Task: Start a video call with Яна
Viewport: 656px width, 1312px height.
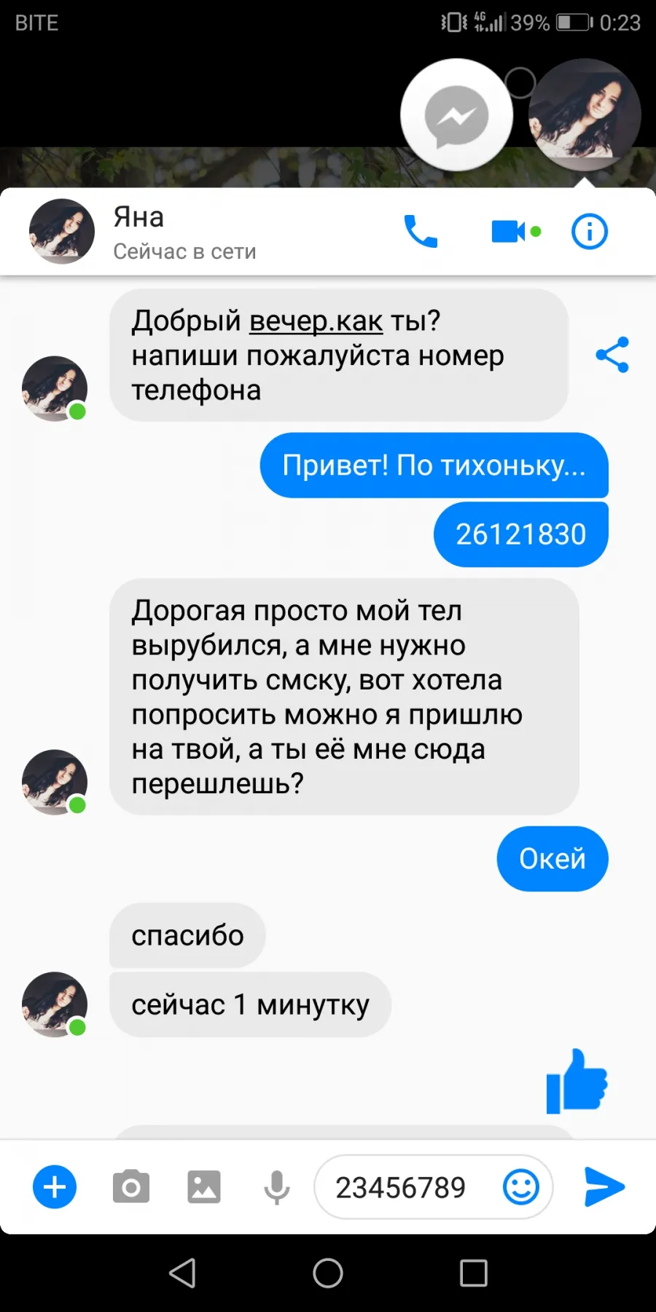Action: [515, 232]
